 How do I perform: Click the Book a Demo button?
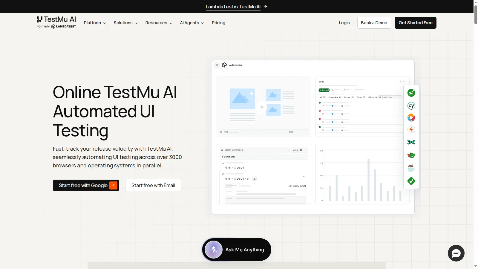(374, 23)
